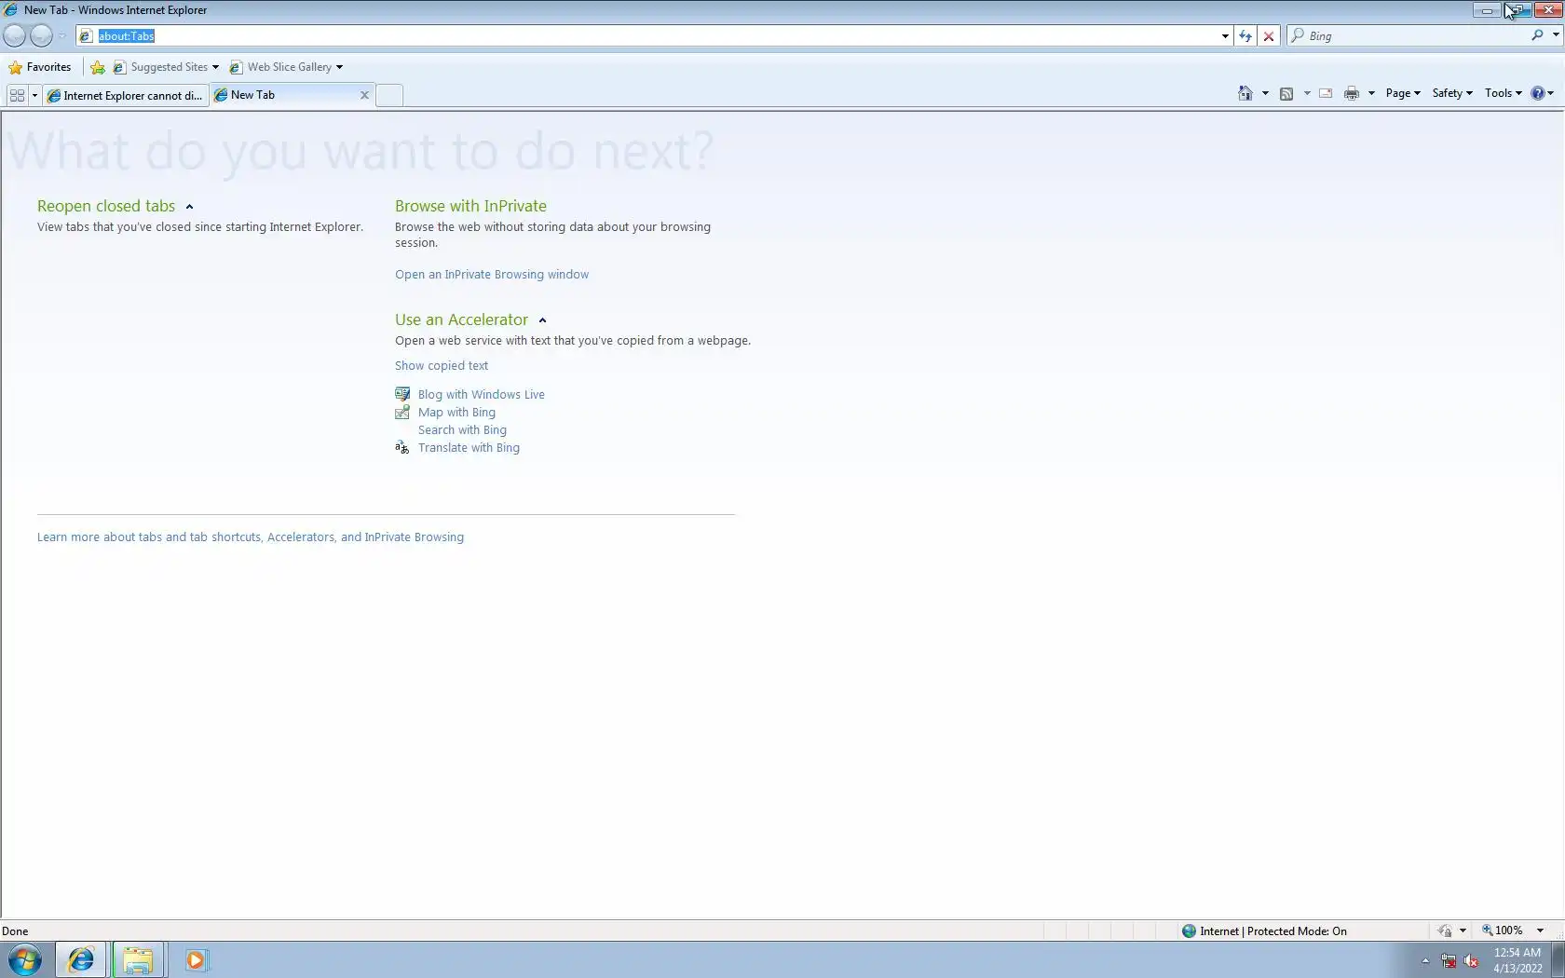
Task: Collapse the Reopen closed tabs section
Action: click(189, 207)
